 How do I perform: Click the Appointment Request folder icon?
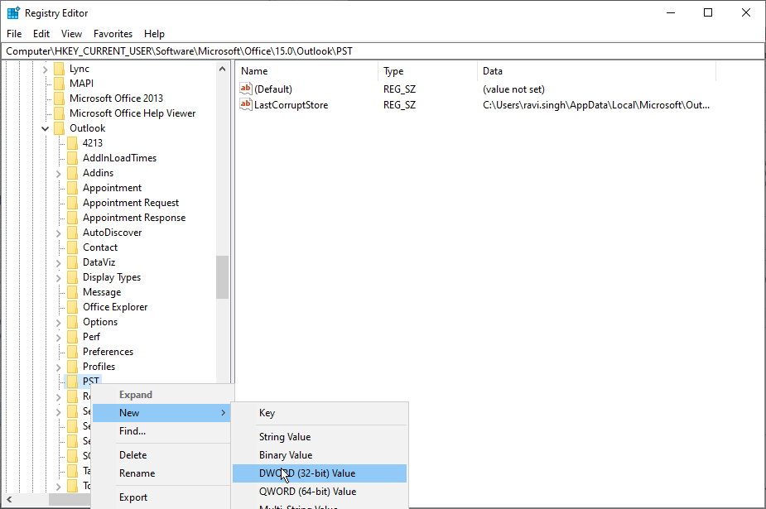72,203
